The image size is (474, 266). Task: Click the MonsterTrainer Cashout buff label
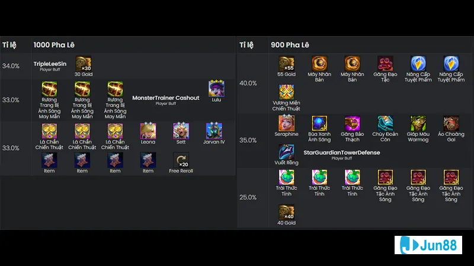click(x=166, y=98)
